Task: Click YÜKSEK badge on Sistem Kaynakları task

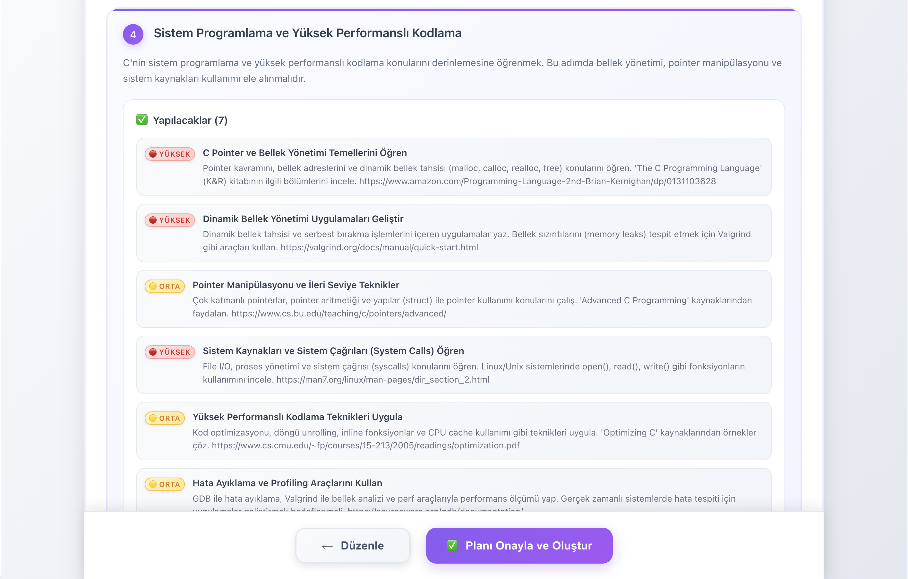Action: pyautogui.click(x=170, y=352)
